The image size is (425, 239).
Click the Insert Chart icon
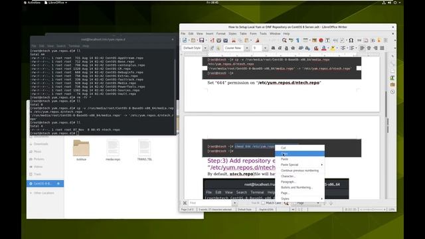pyautogui.click(x=321, y=40)
